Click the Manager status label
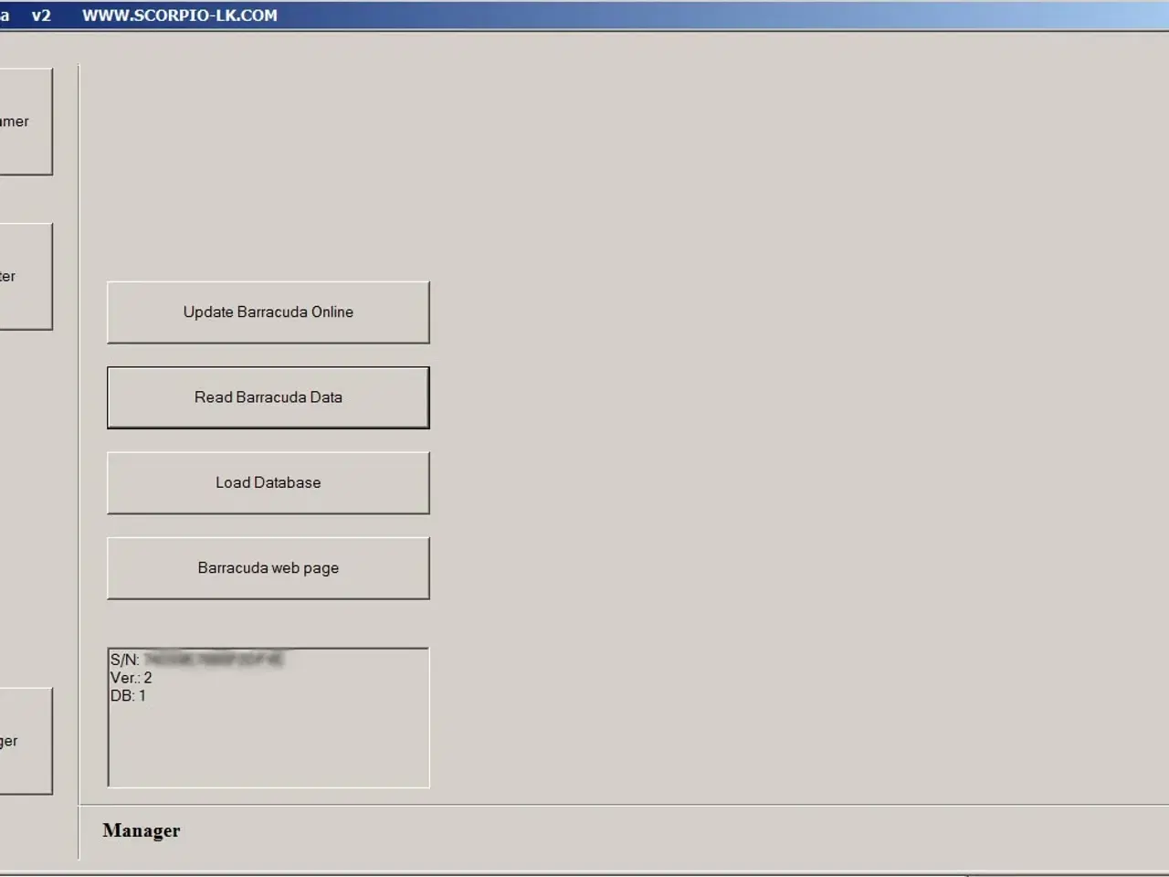Viewport: 1169px width, 877px height. (142, 830)
